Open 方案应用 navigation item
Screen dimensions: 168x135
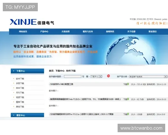pyautogui.click(x=66, y=31)
